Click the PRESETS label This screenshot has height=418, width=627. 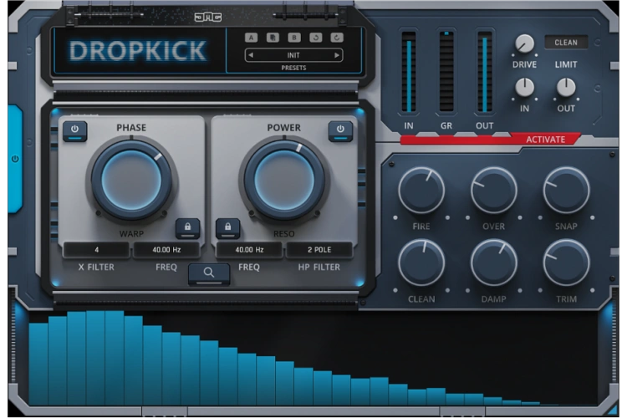click(x=293, y=68)
